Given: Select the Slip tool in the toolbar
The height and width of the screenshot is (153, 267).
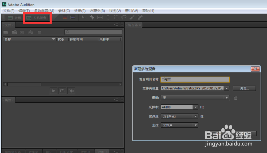Looking at the screenshot, I should tap(100, 17).
